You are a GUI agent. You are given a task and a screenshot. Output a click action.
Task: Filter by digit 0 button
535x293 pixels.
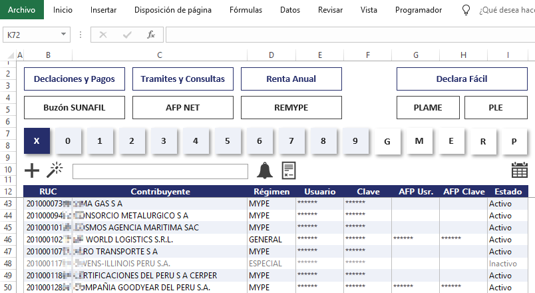68,141
